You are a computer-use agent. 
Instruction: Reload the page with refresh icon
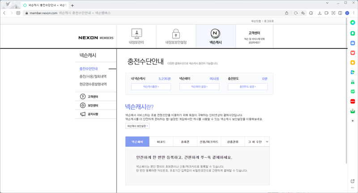coord(296,13)
